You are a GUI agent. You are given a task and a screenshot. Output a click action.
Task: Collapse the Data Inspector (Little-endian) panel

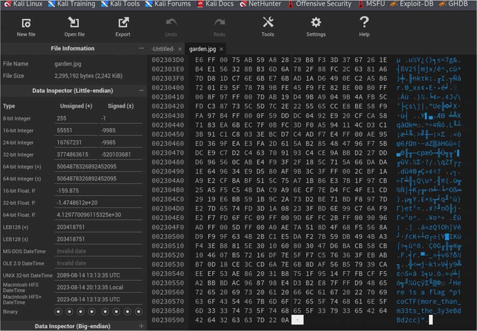141,90
